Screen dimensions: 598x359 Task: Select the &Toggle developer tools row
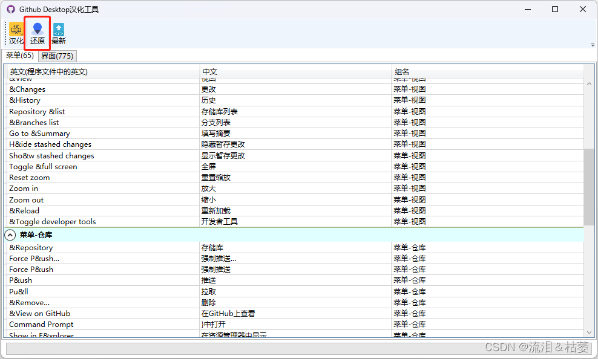pyautogui.click(x=295, y=222)
